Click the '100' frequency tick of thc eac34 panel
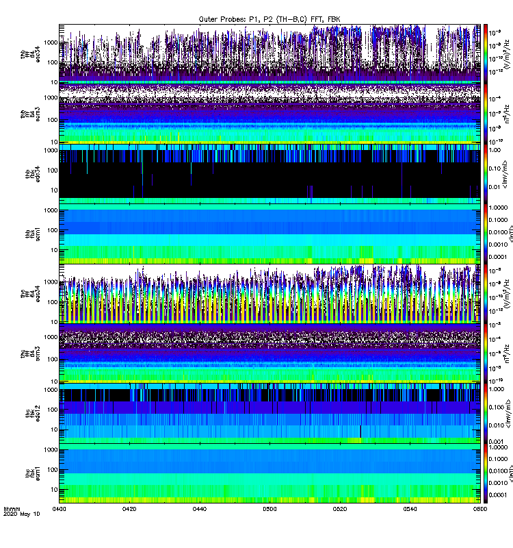The width and height of the screenshot is (513, 548). (53, 302)
